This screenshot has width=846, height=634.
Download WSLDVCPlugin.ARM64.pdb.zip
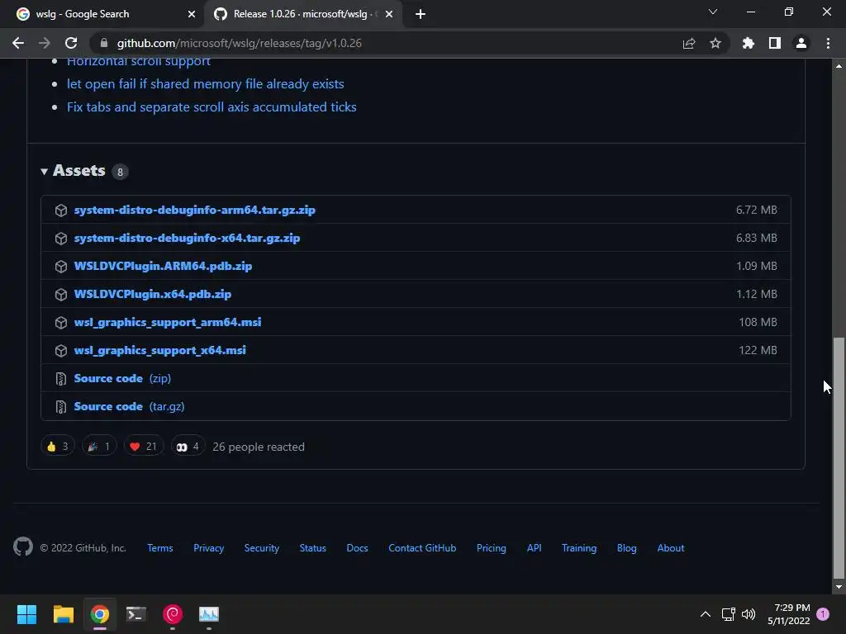pyautogui.click(x=163, y=266)
